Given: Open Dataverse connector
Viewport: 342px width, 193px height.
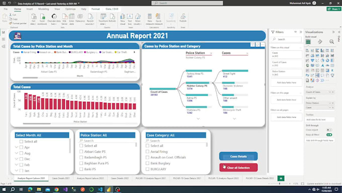Looking at the screenshot, I should [x=80, y=18].
